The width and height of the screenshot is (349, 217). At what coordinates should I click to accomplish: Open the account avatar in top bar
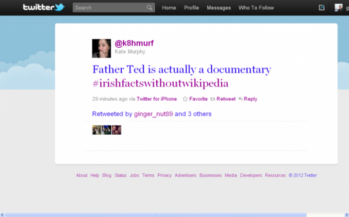(x=338, y=7)
